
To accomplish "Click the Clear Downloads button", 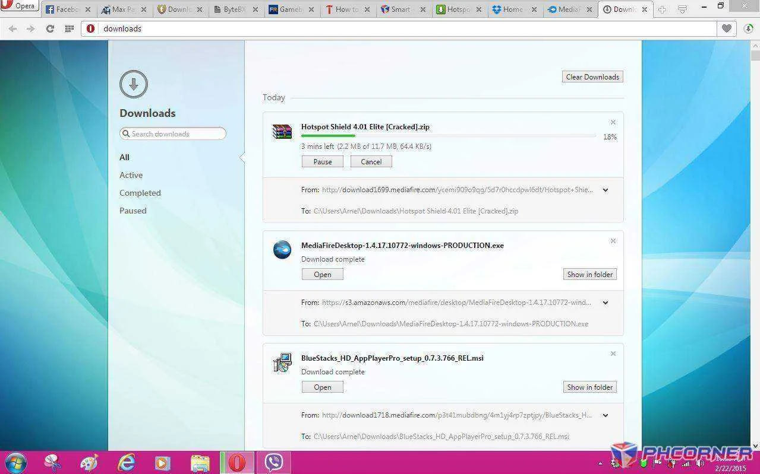I will [x=592, y=77].
